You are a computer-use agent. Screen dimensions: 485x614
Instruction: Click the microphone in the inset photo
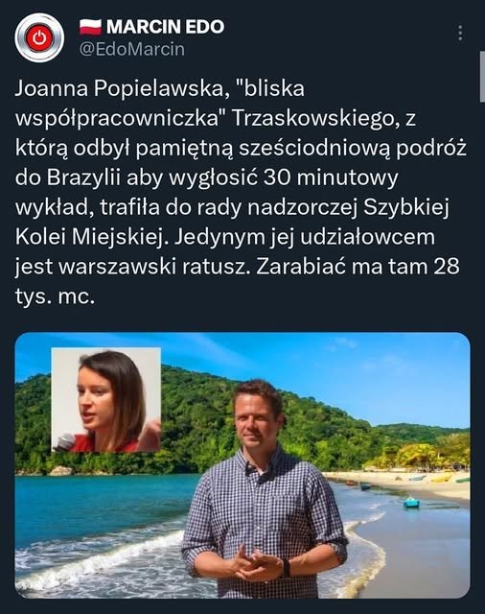66,441
